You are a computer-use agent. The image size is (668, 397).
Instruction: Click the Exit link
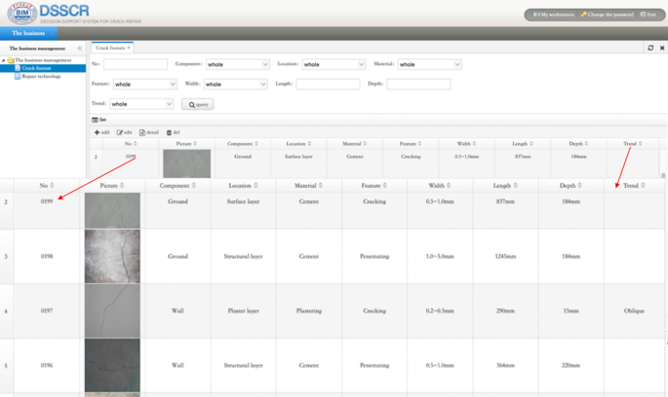(x=649, y=15)
